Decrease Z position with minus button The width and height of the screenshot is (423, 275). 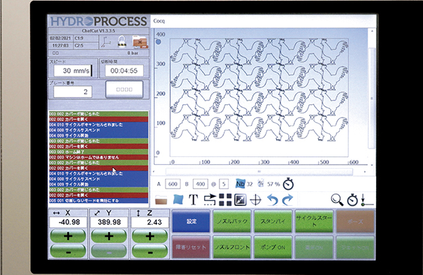(x=148, y=252)
